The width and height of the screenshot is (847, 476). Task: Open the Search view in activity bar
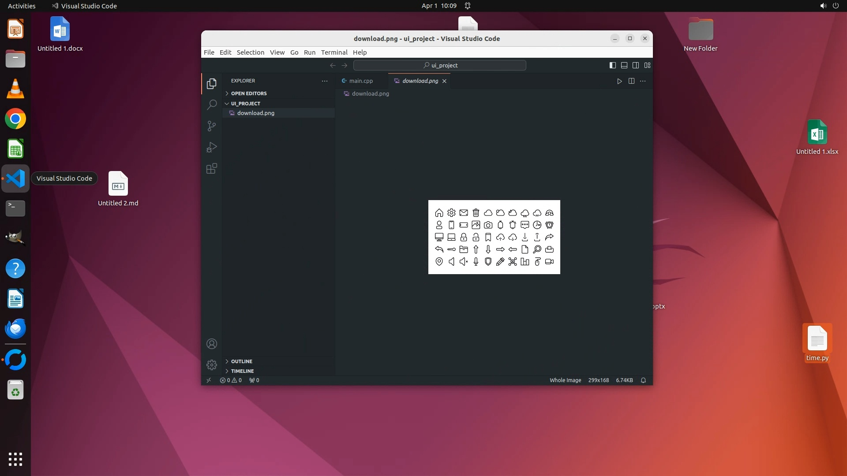(212, 105)
